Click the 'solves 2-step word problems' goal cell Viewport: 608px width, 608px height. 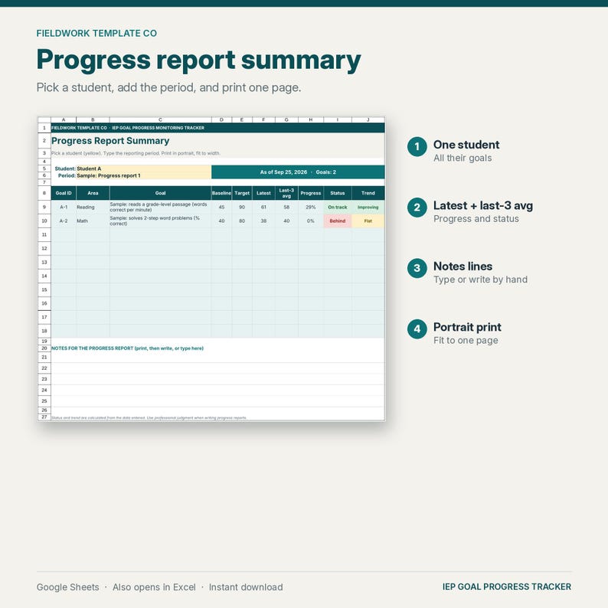click(x=161, y=221)
